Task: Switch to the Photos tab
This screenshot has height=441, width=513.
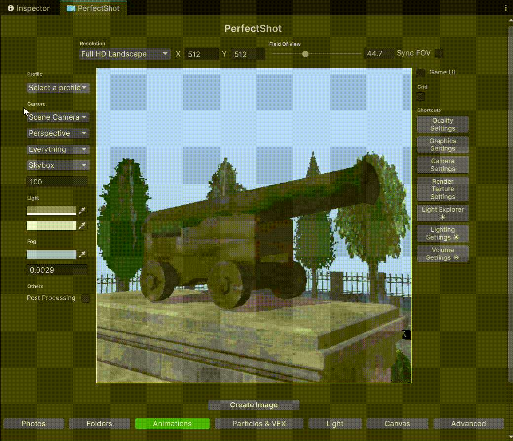Action: click(34, 424)
